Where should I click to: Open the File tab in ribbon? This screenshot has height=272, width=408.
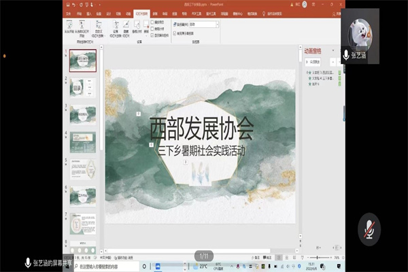(70, 13)
